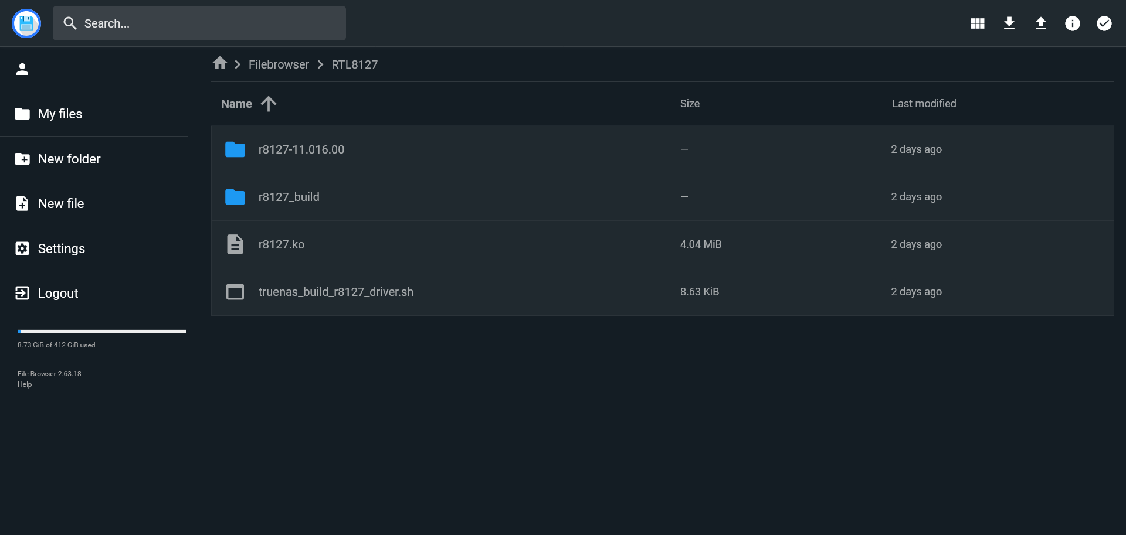This screenshot has width=1126, height=535.
Task: Click the size dash in r8127_build row
Action: point(684,197)
